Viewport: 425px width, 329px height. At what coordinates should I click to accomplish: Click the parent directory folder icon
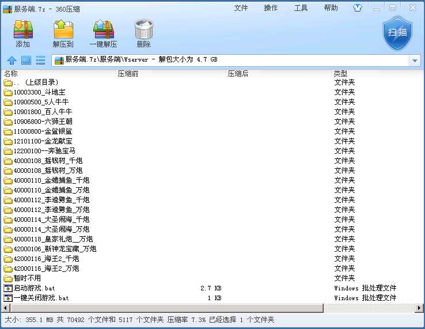tap(8, 83)
